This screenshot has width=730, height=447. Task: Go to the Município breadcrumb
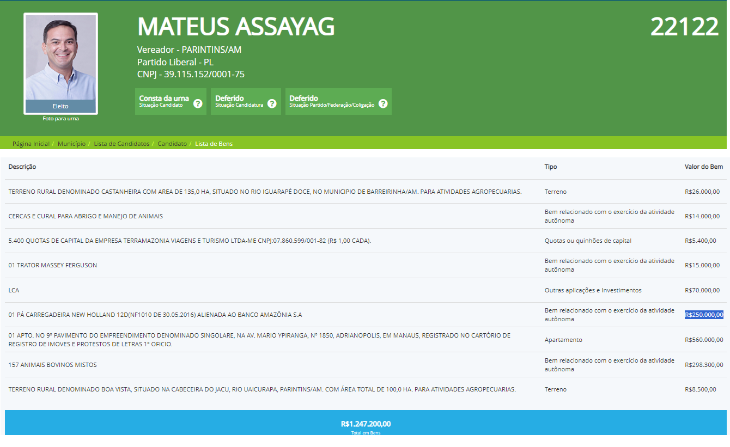pos(71,144)
